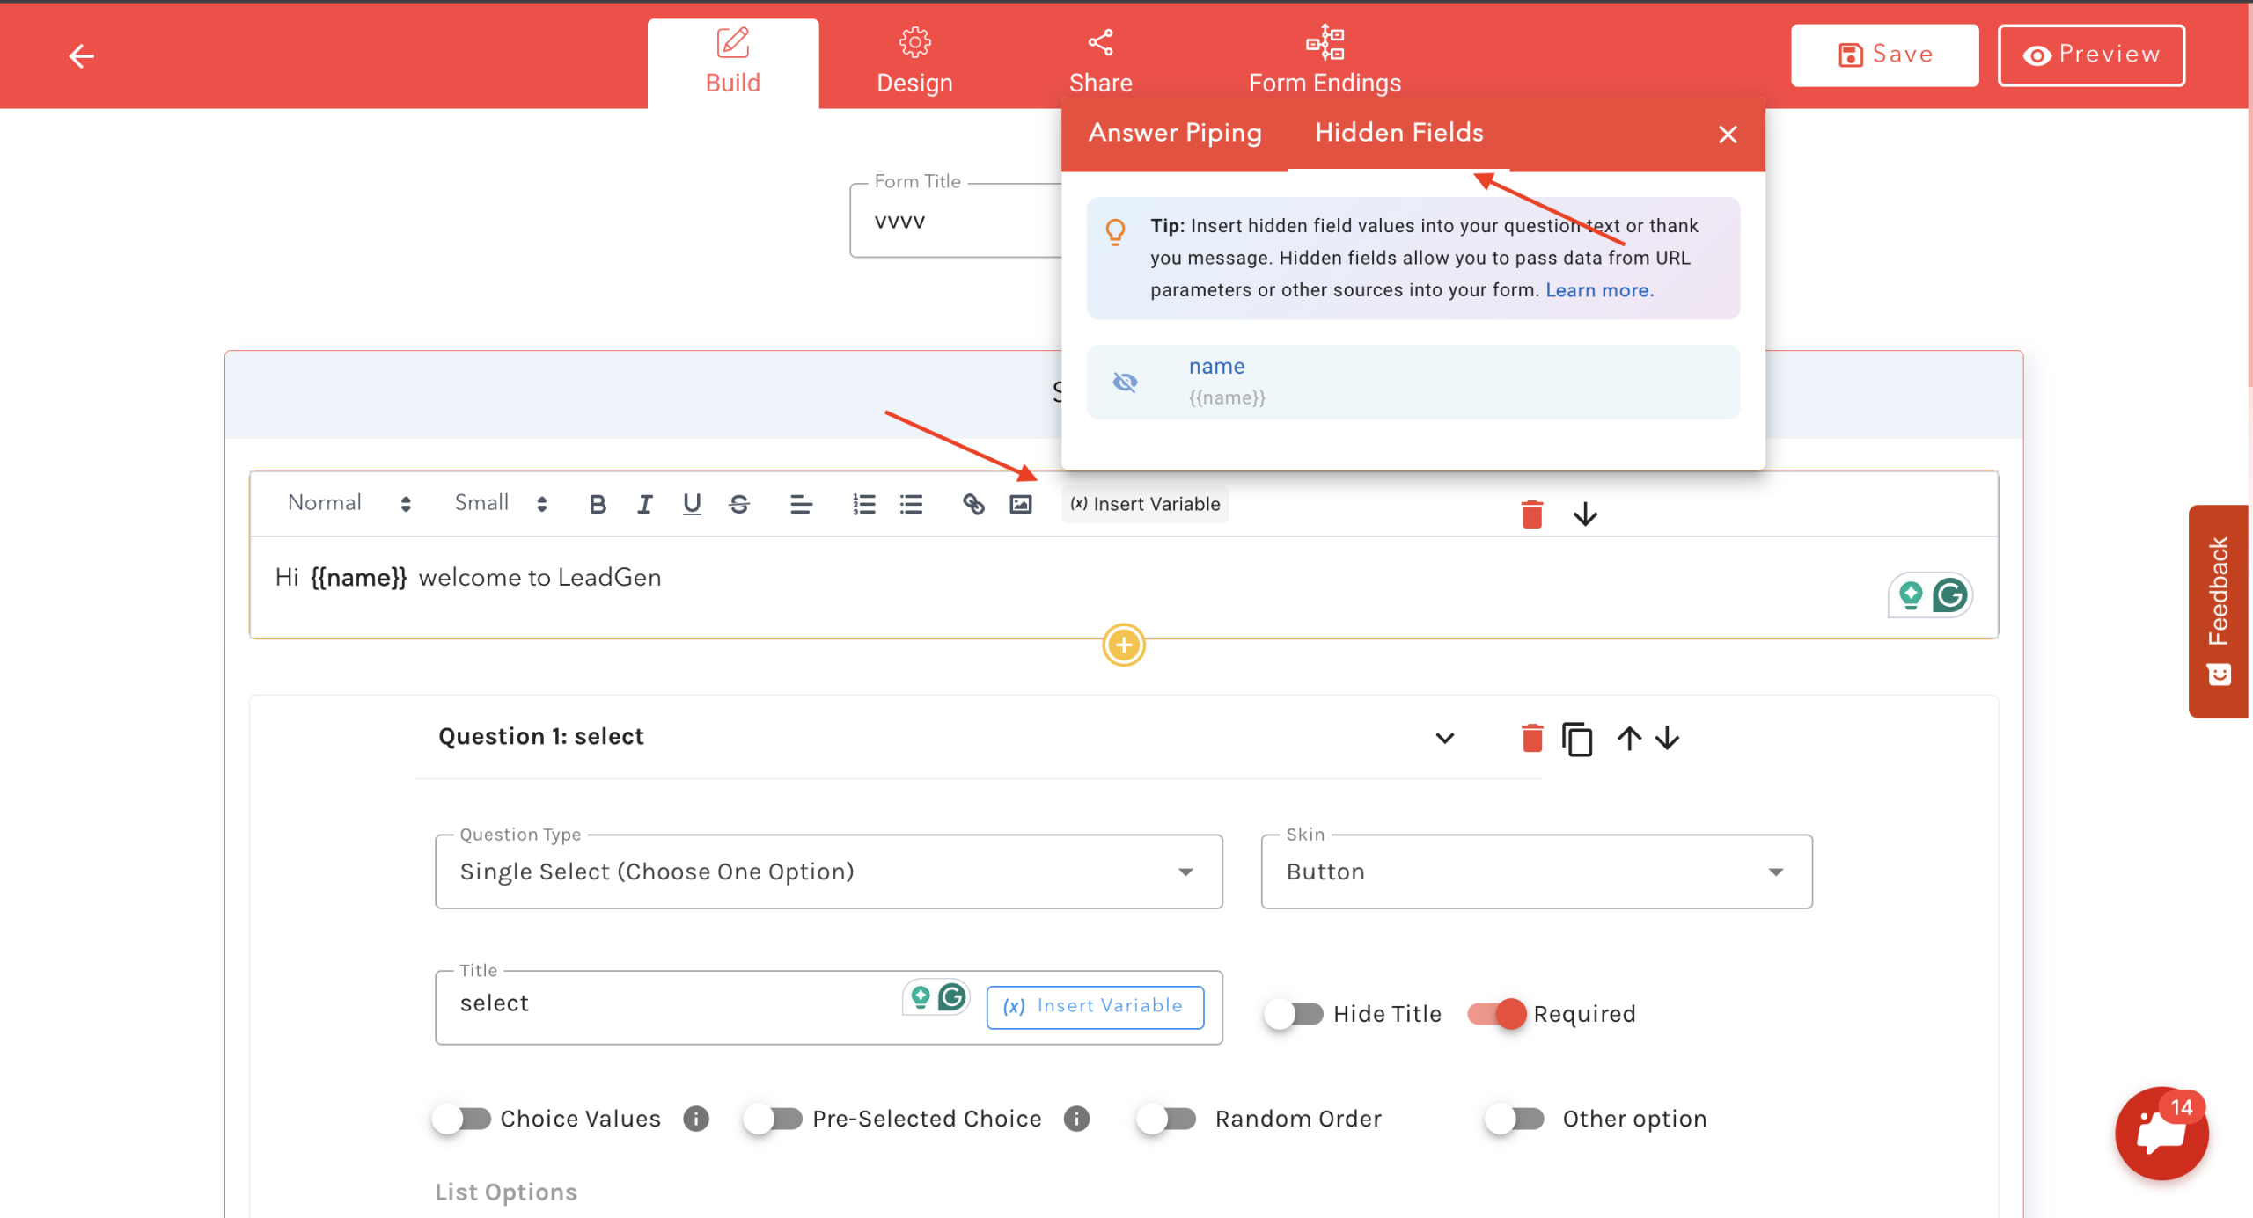Click the strikethrough icon
2253x1218 pixels.
point(739,504)
